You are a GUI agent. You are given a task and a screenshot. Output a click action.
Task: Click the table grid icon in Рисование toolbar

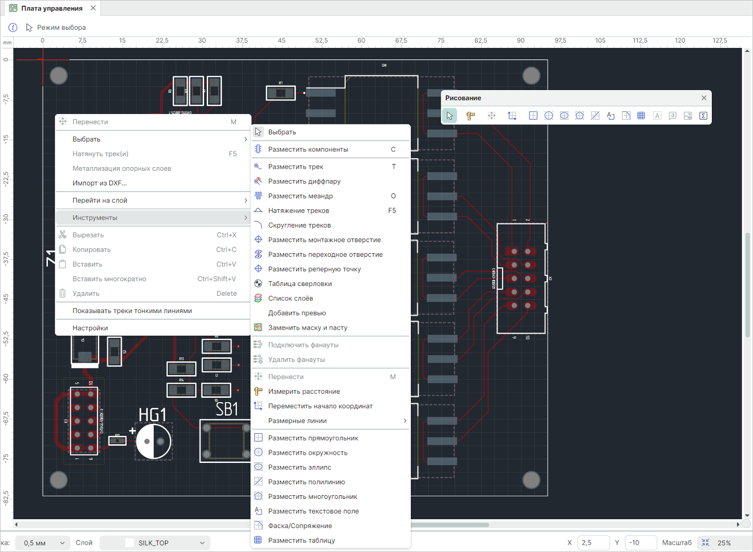641,116
